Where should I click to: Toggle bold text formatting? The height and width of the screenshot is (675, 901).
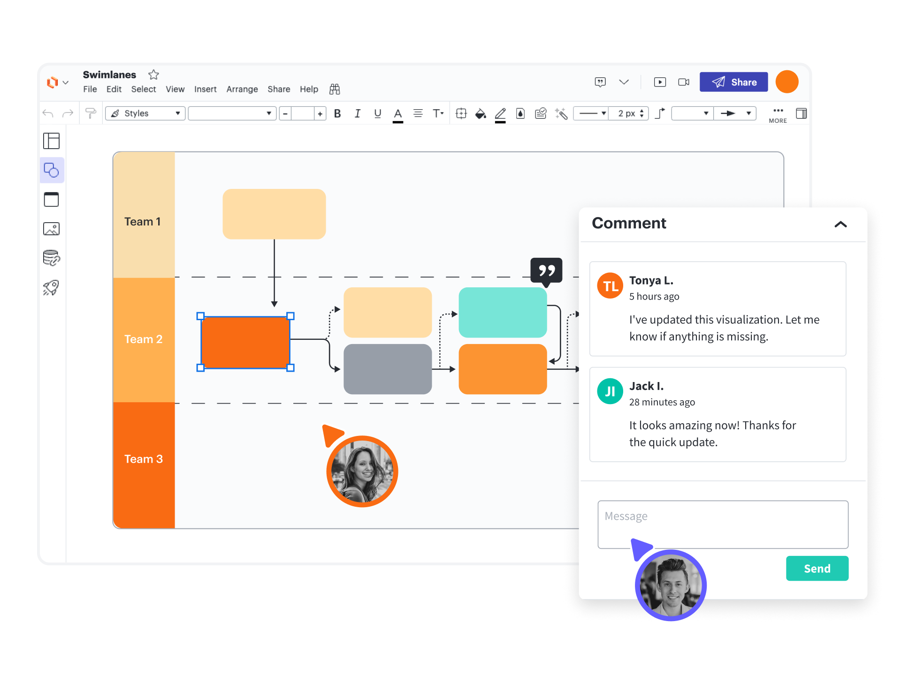pos(337,113)
